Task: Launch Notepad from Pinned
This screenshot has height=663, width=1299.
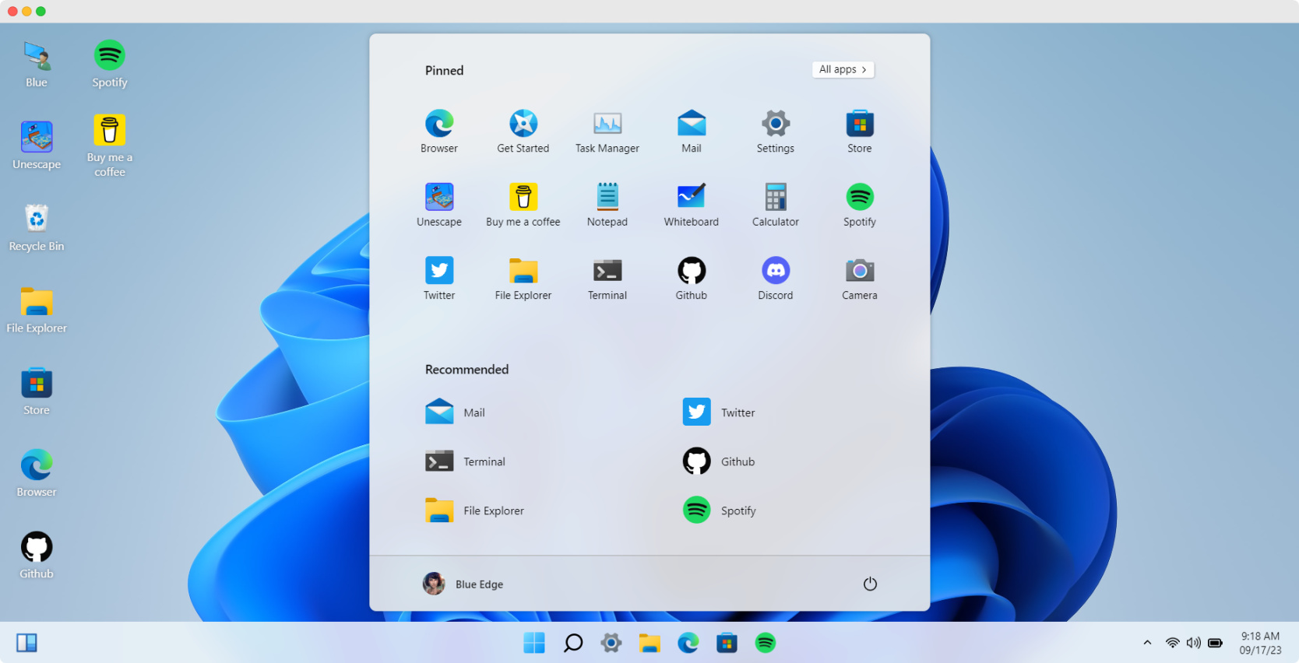Action: click(607, 205)
